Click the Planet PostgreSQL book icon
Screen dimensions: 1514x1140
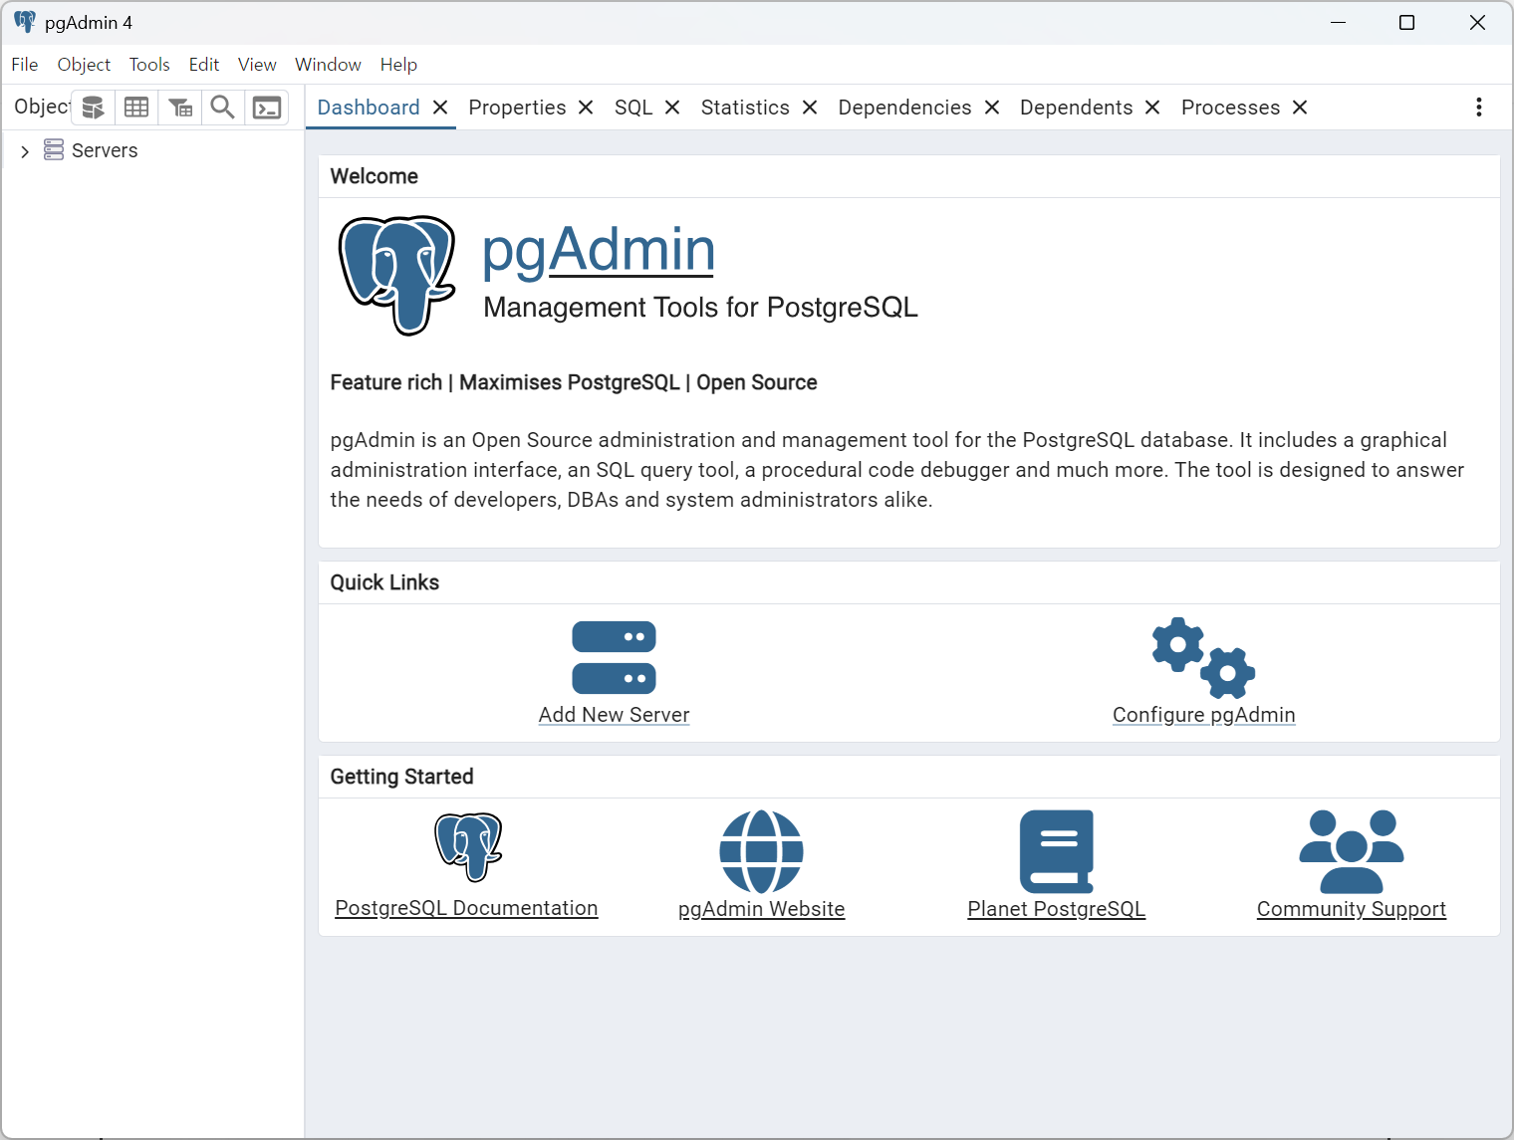tap(1057, 851)
